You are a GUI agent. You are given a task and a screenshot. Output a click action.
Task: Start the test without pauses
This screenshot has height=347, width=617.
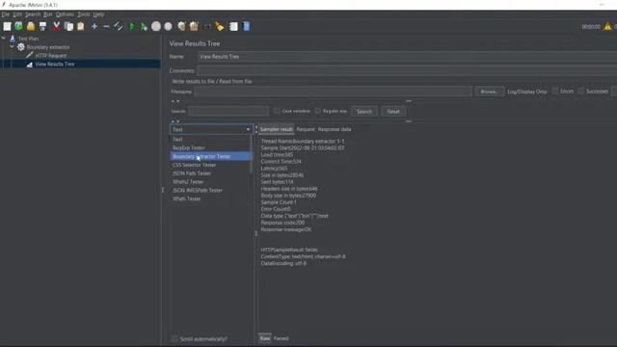pyautogui.click(x=144, y=26)
